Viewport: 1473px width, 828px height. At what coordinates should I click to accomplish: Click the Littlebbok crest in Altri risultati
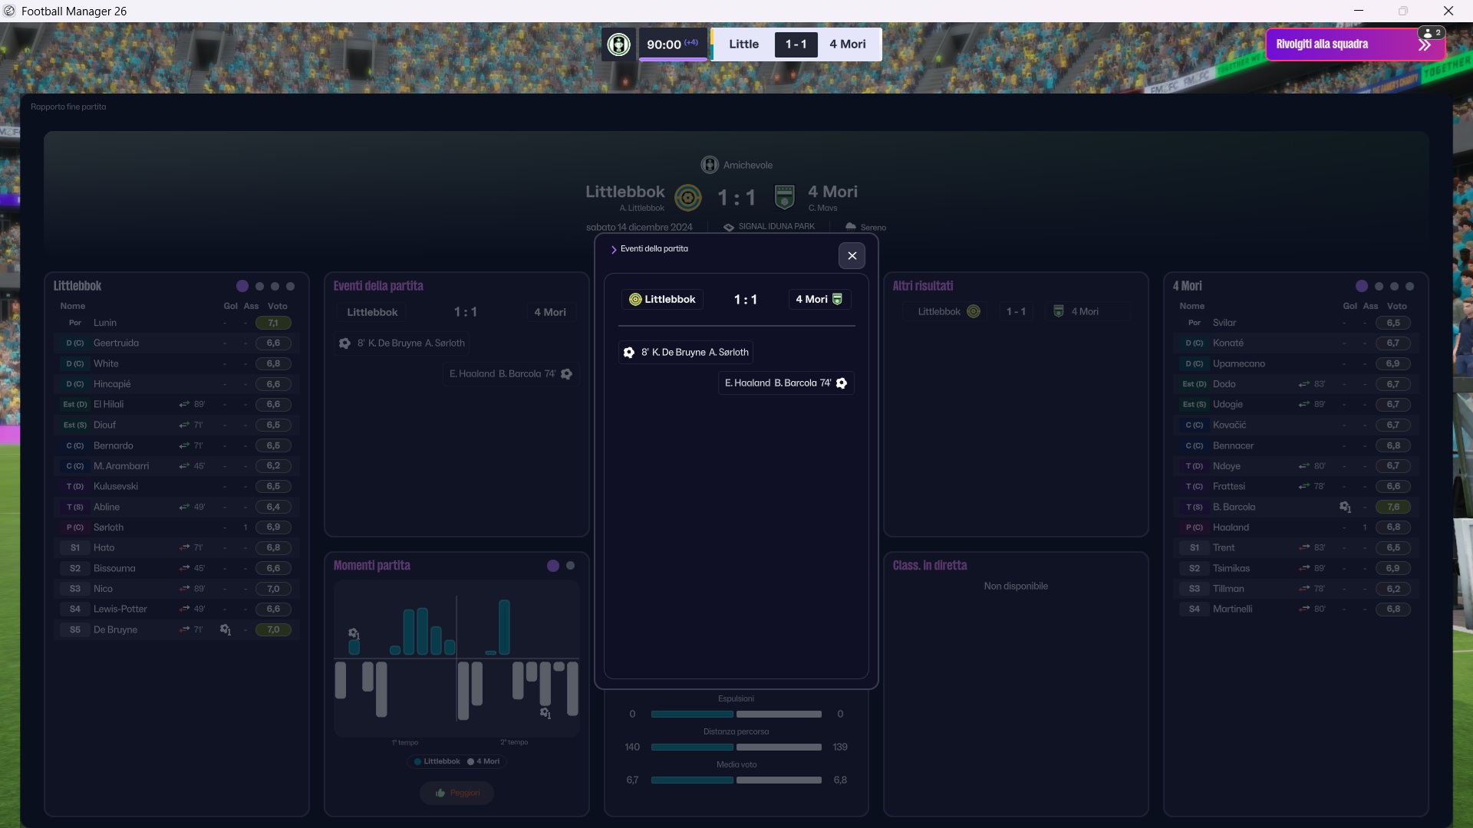point(974,311)
